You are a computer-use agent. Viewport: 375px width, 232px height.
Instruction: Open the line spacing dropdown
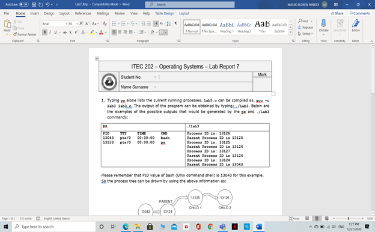click(142, 32)
